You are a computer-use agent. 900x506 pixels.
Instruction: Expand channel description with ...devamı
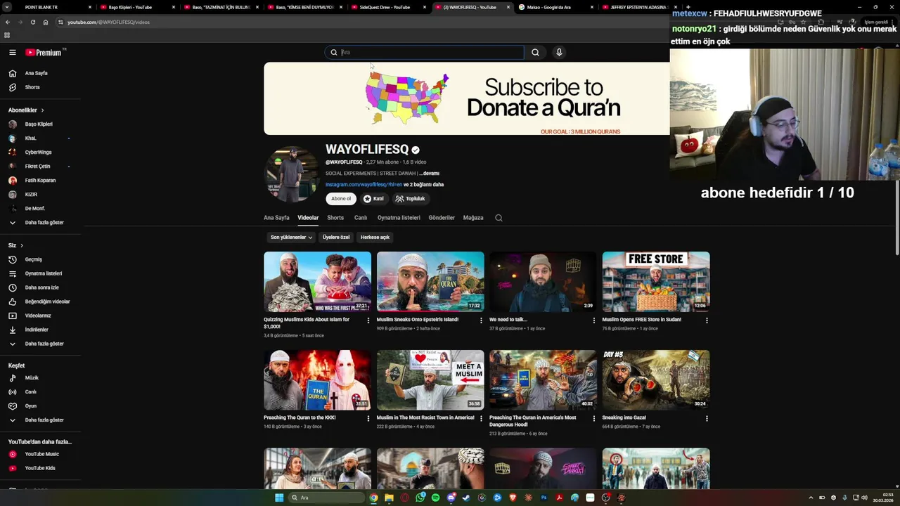430,173
